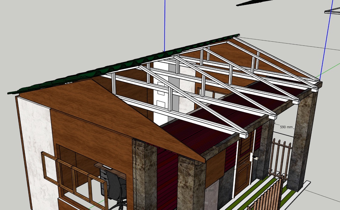This screenshot has width=340, height=210.
Task: Select the wooden desk behind the window
Action: click(111, 170)
